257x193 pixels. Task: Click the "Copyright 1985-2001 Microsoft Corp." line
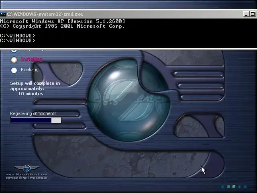coord(63,26)
